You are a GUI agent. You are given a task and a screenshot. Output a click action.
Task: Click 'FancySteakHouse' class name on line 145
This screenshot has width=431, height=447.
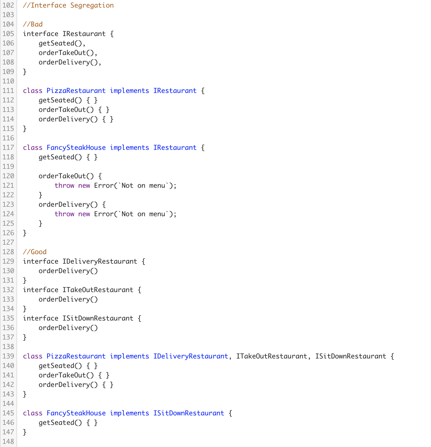[76, 413]
